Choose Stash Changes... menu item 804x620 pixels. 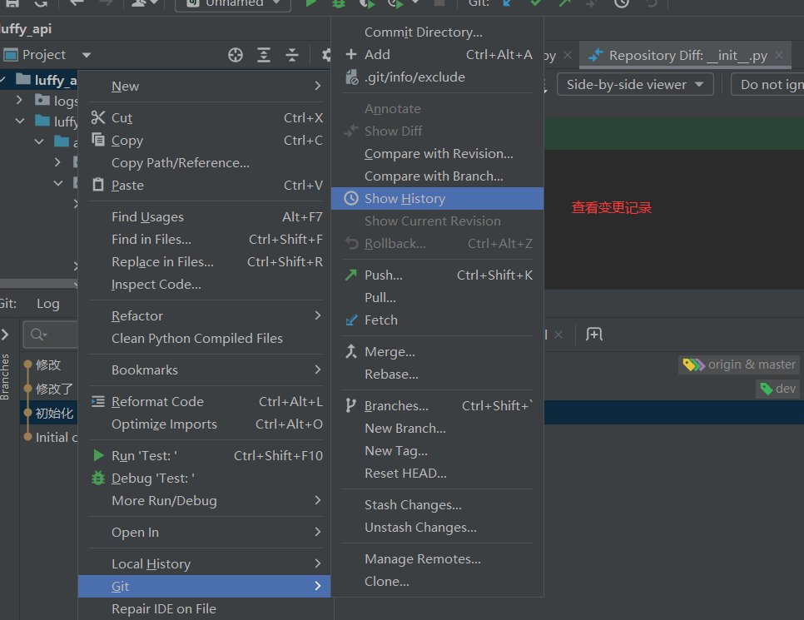pyautogui.click(x=438, y=505)
